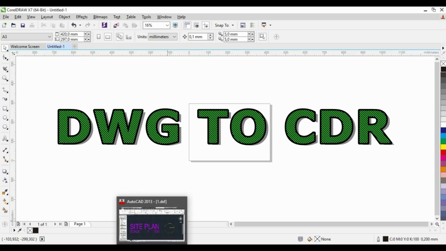Image resolution: width=446 pixels, height=251 pixels.
Task: Expand the Undo history arrow
Action: 80,25
